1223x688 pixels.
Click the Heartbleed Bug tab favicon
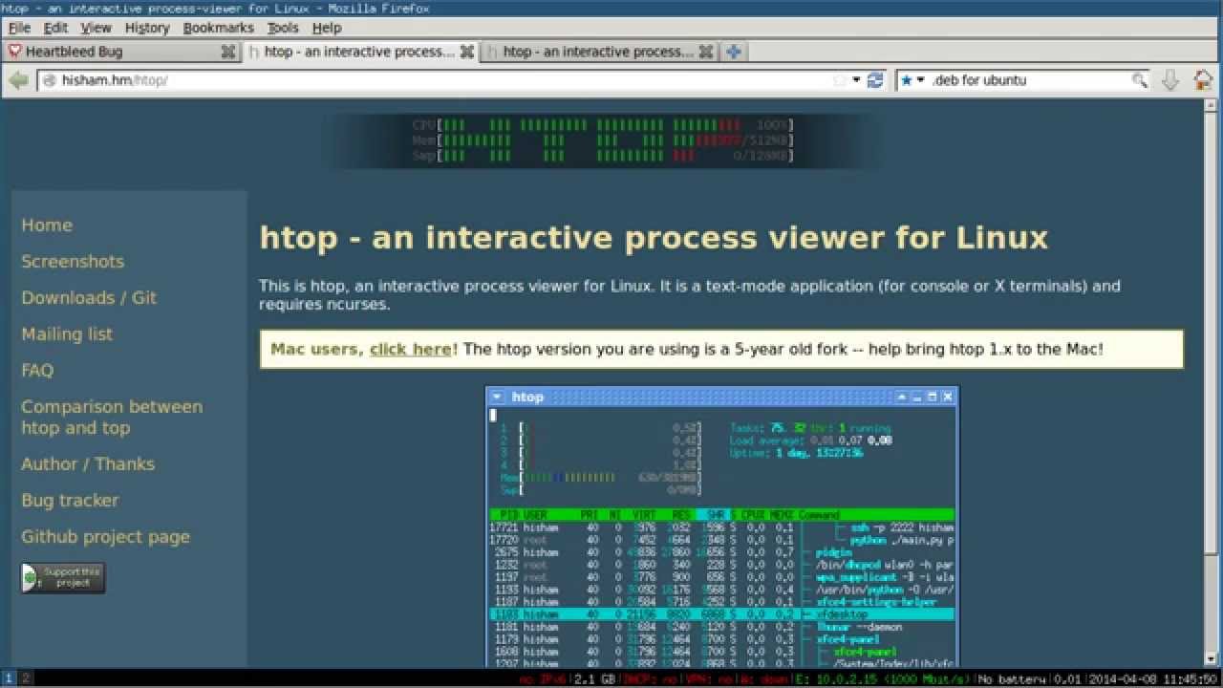[14, 52]
